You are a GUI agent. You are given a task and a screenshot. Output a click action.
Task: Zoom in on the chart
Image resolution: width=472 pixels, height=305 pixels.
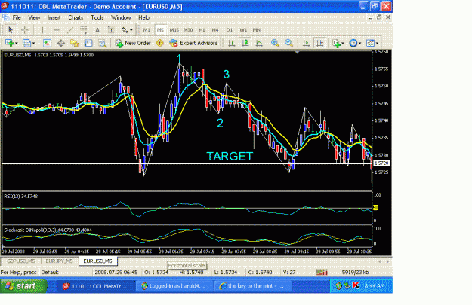click(275, 43)
